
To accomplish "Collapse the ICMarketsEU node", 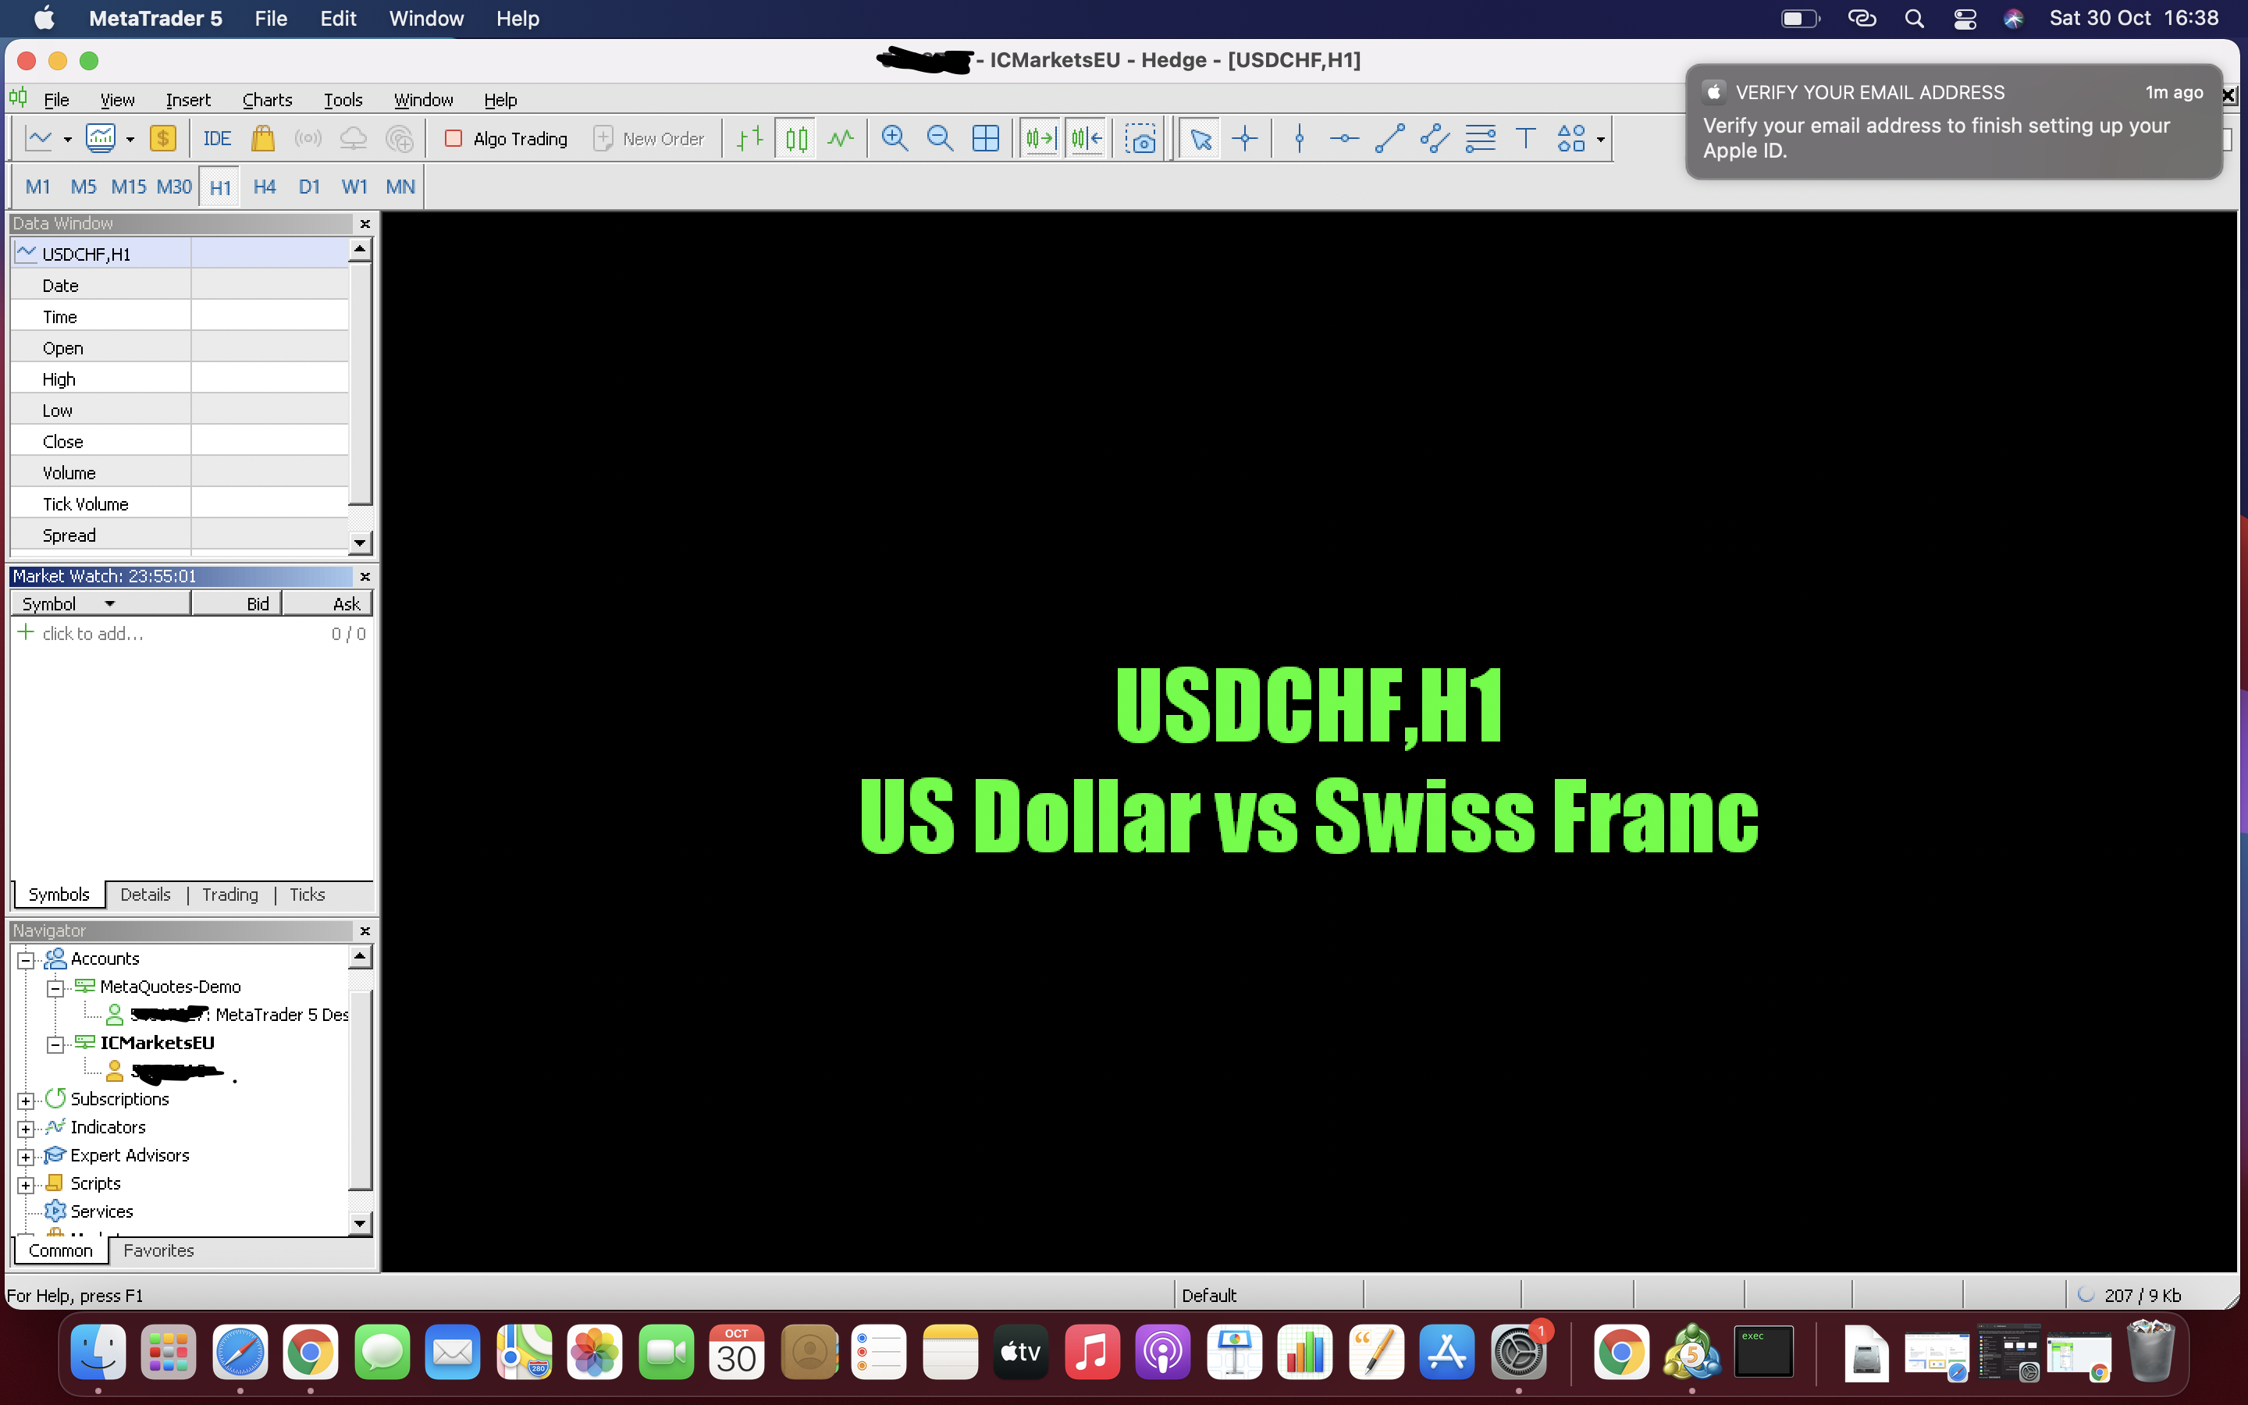I will (x=55, y=1044).
